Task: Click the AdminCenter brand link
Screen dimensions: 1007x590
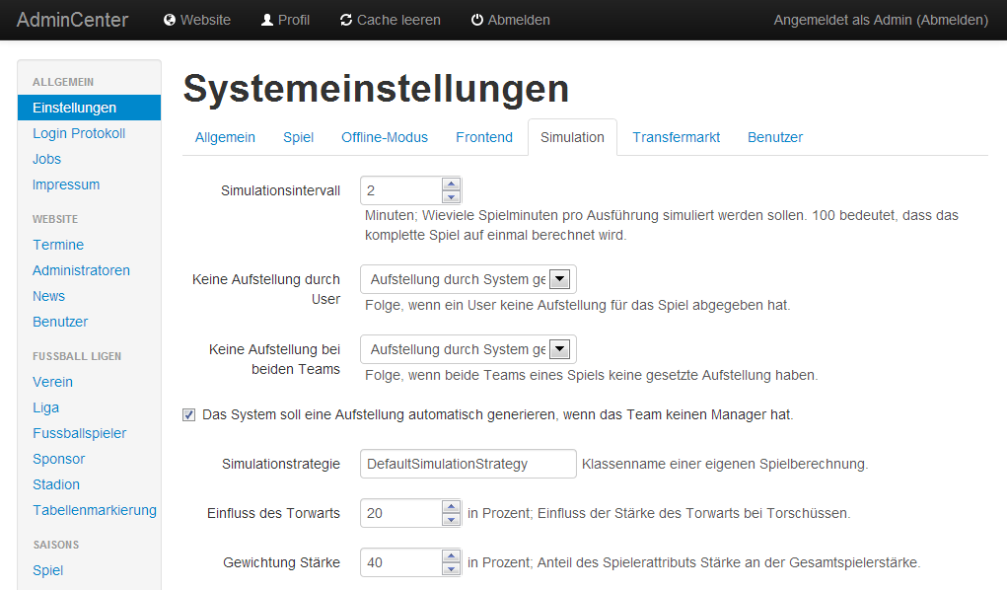Action: [x=72, y=20]
